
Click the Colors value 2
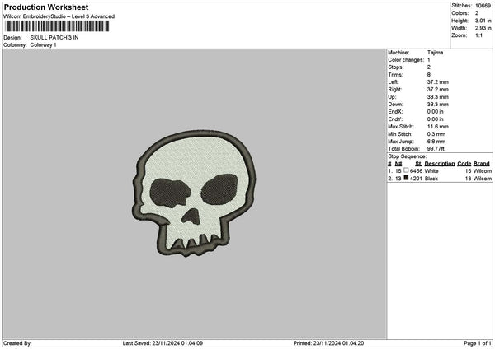coord(477,13)
